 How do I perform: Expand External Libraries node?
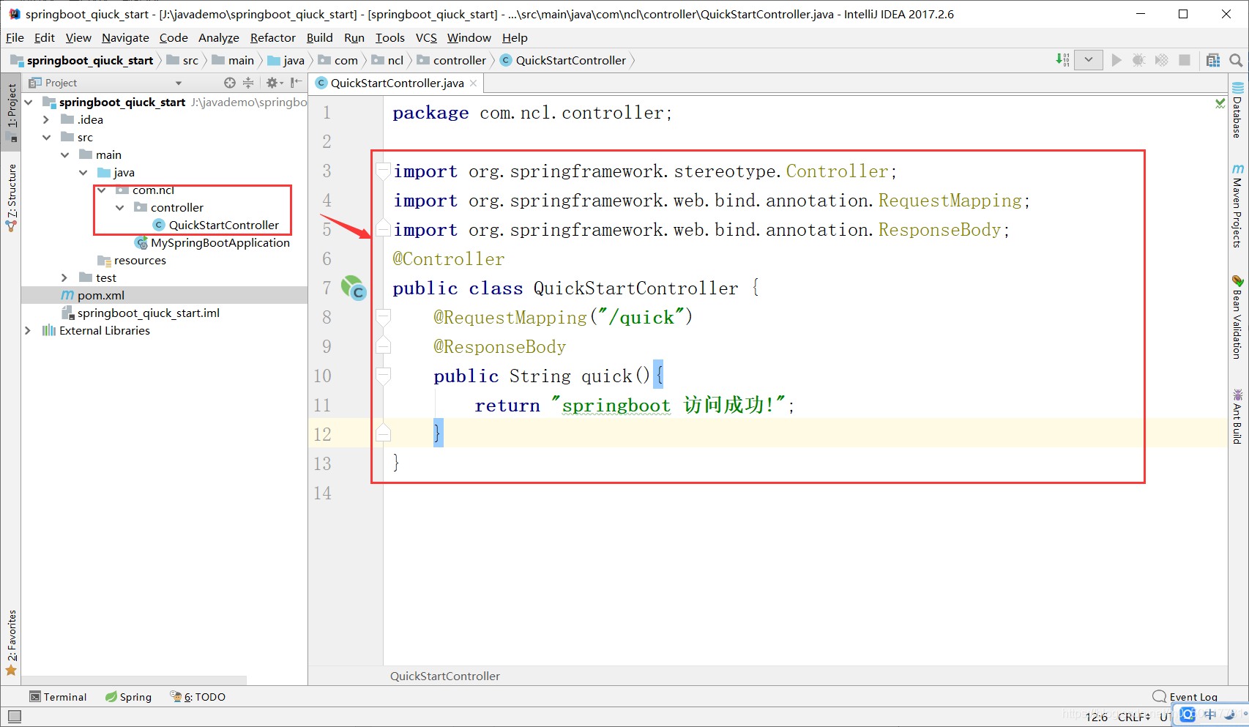tap(28, 330)
